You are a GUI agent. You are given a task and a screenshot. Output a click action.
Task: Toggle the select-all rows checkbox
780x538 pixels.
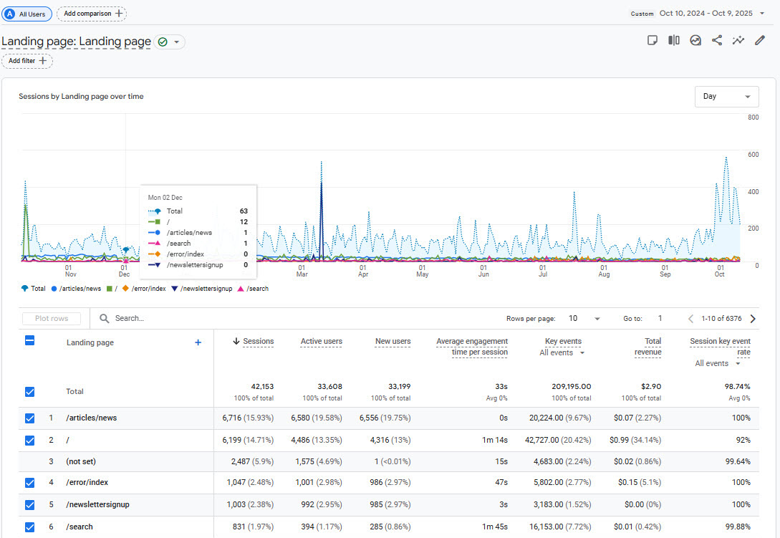coord(29,342)
